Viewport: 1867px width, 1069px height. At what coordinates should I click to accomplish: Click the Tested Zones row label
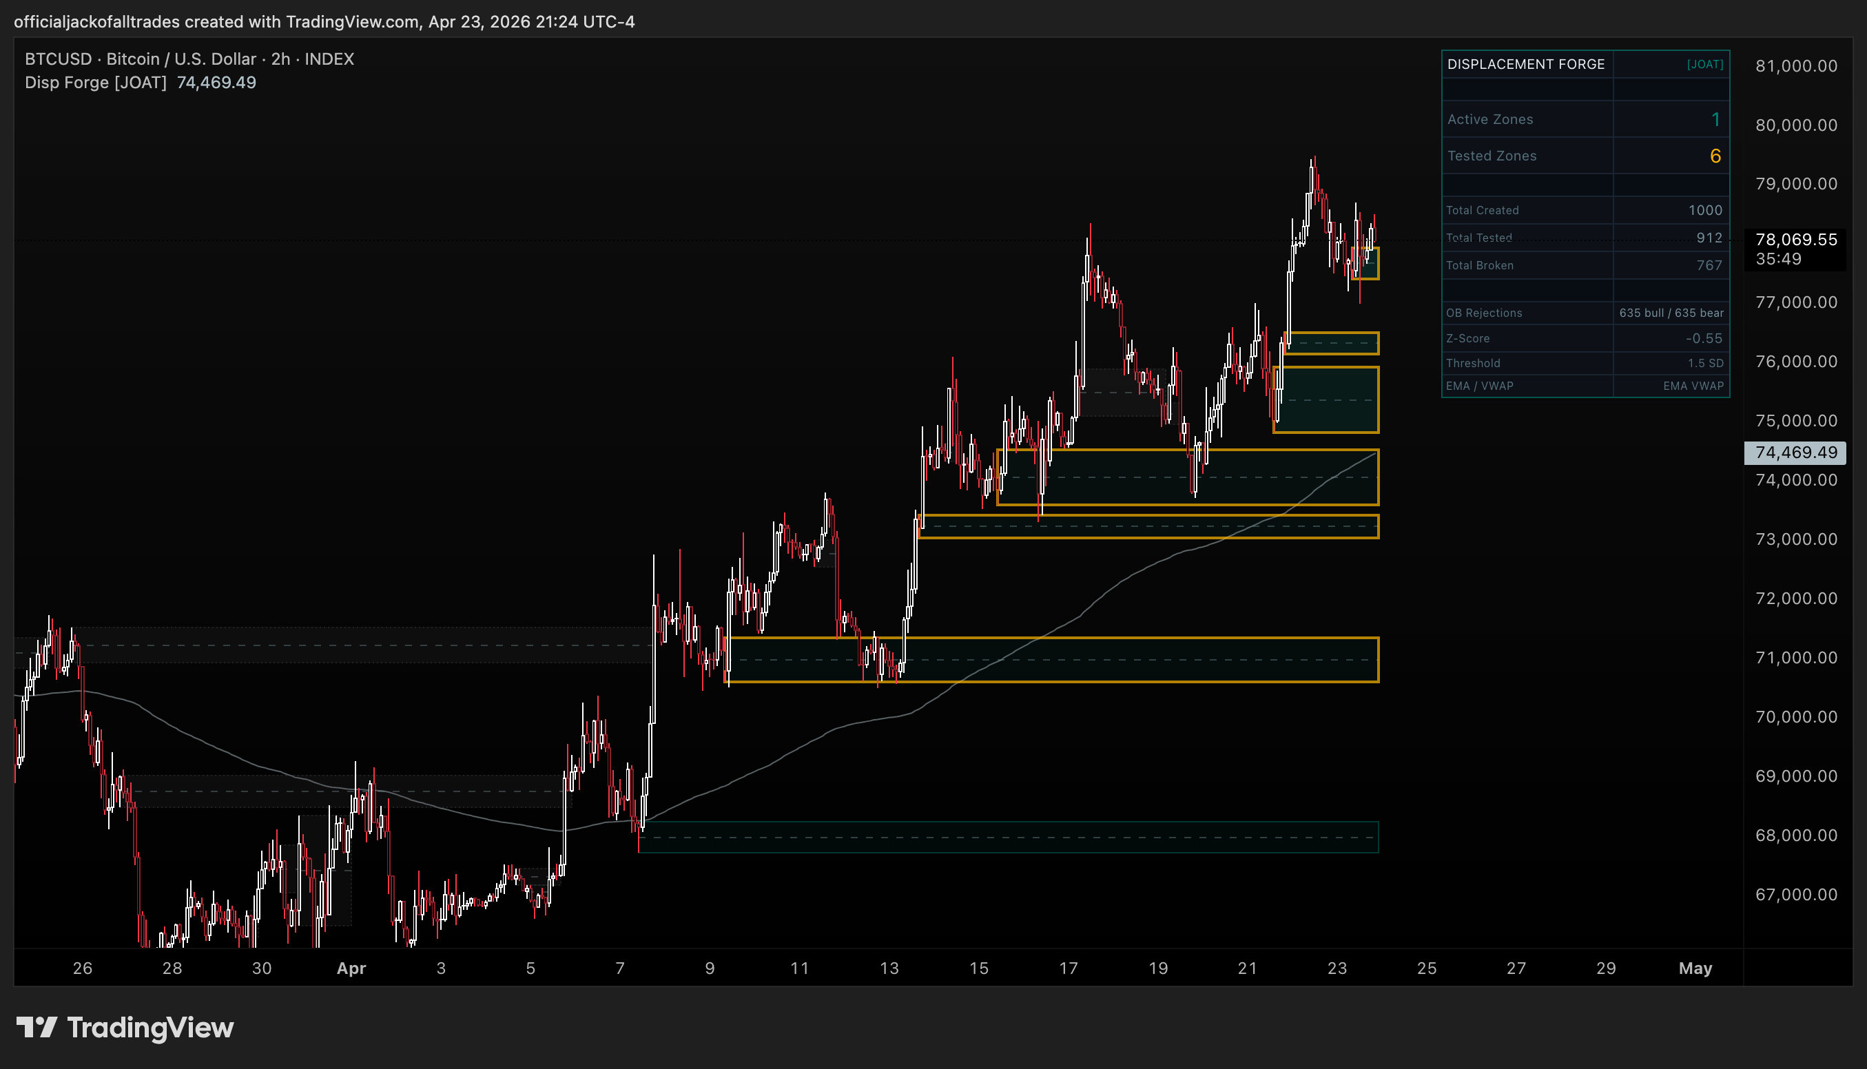point(1491,156)
